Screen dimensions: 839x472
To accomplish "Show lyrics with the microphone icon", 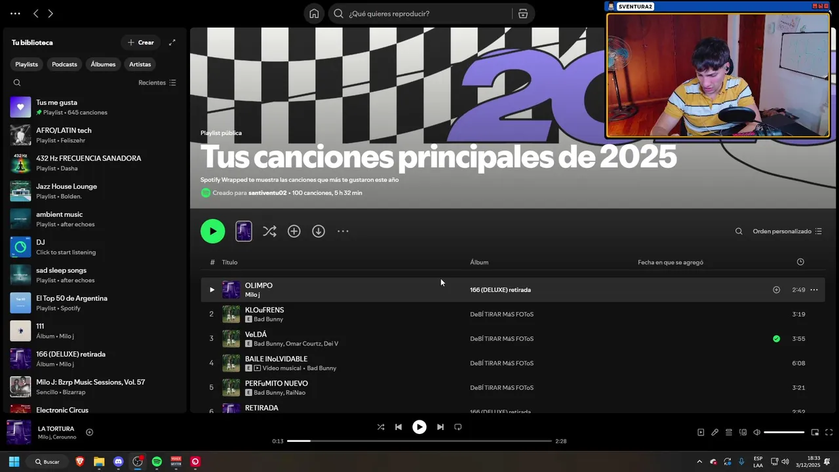I will click(715, 433).
